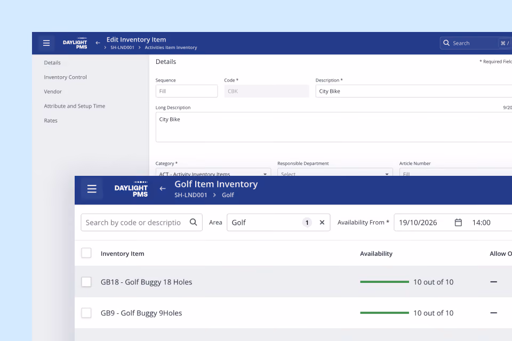Click GB18 - Golf Buggy 18 Holes text
The height and width of the screenshot is (341, 512).
click(146, 282)
